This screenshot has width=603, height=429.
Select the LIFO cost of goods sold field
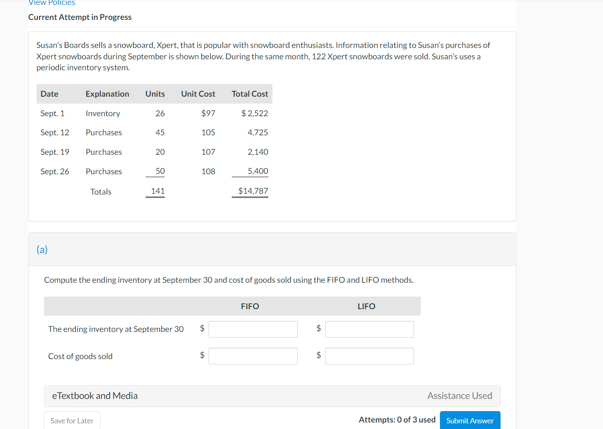(x=369, y=356)
